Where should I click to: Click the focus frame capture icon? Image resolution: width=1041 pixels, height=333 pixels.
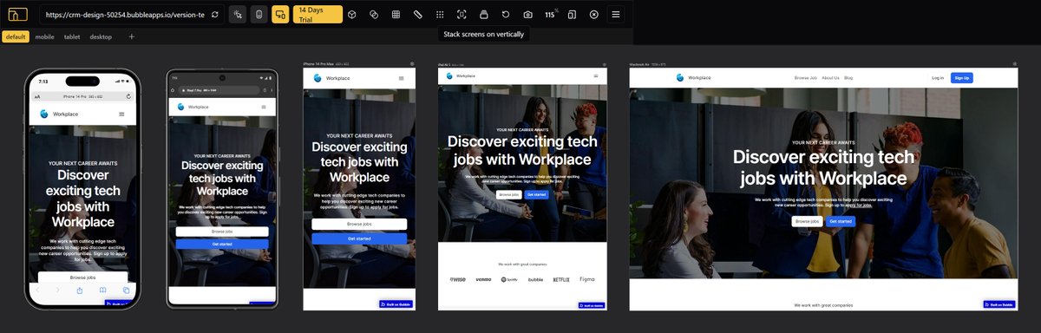(462, 15)
